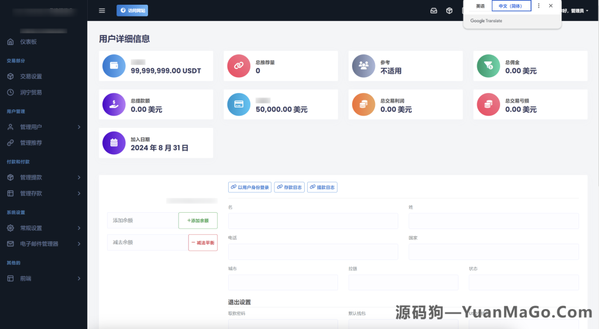Open the 提款日志 link button
This screenshot has width=599, height=329.
[x=322, y=187]
